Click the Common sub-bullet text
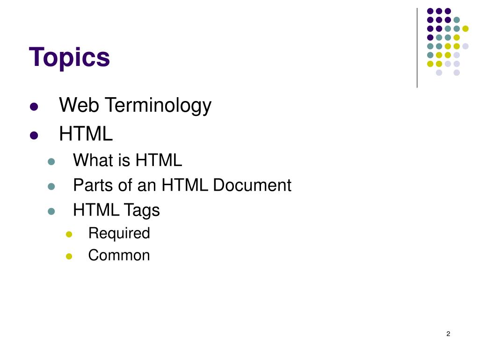Viewport: 479px width, 359px height. point(119,255)
